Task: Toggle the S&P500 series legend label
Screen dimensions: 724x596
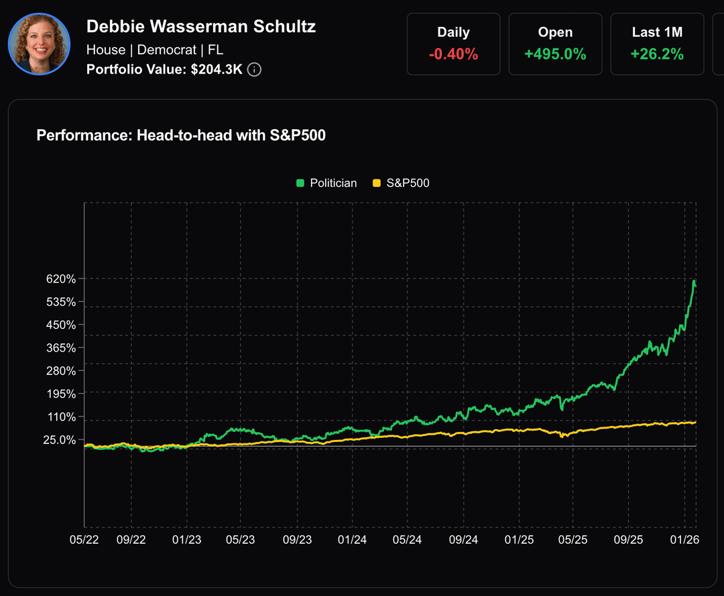Action: (x=408, y=183)
